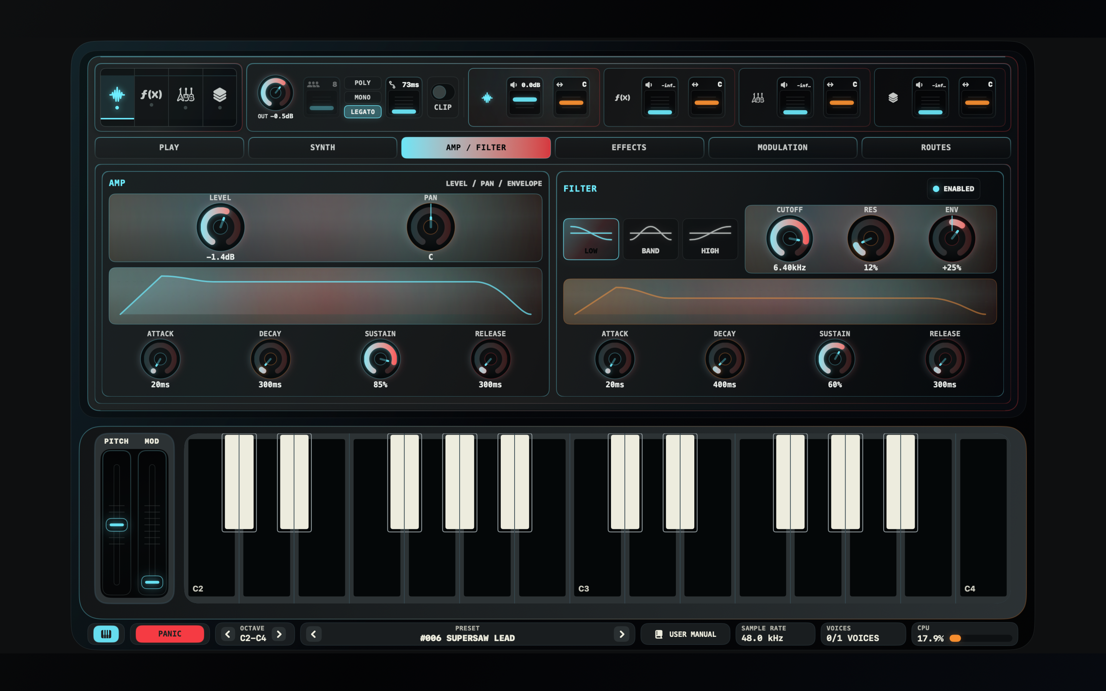Image resolution: width=1106 pixels, height=691 pixels.
Task: Click pan arrows icon in first channel
Action: (x=560, y=84)
